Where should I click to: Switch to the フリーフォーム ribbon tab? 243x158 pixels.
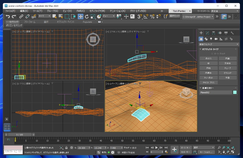point(29,22)
